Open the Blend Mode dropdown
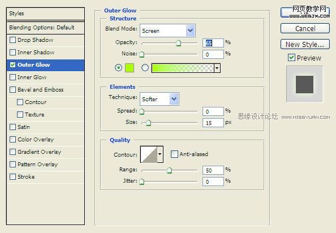Viewport: 336px width, 233px height. [x=167, y=31]
